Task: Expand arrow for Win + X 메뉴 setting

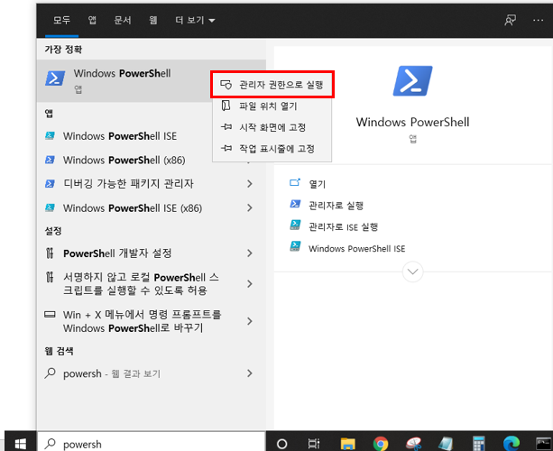Action: [250, 321]
